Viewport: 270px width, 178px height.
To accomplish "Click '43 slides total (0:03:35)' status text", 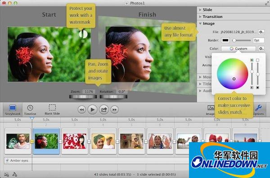I will [112, 174].
